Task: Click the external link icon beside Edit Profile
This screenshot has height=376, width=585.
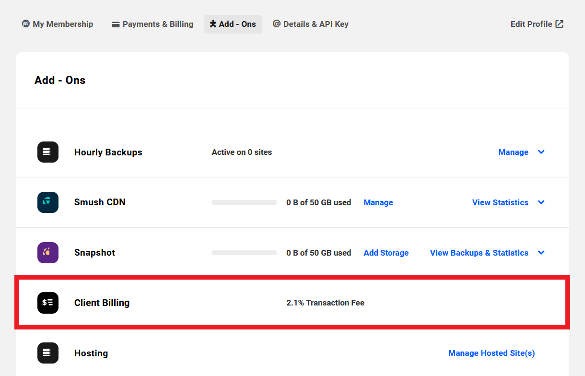Action: [x=559, y=24]
